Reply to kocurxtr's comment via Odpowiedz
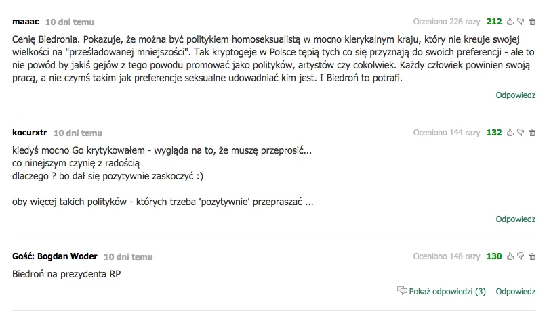Image resolution: width=549 pixels, height=314 pixels. pos(515,219)
